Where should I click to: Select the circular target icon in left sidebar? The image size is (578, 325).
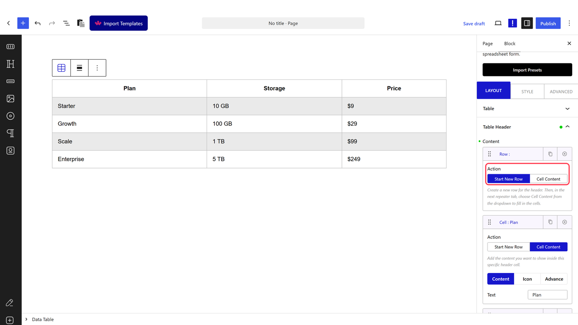11,116
